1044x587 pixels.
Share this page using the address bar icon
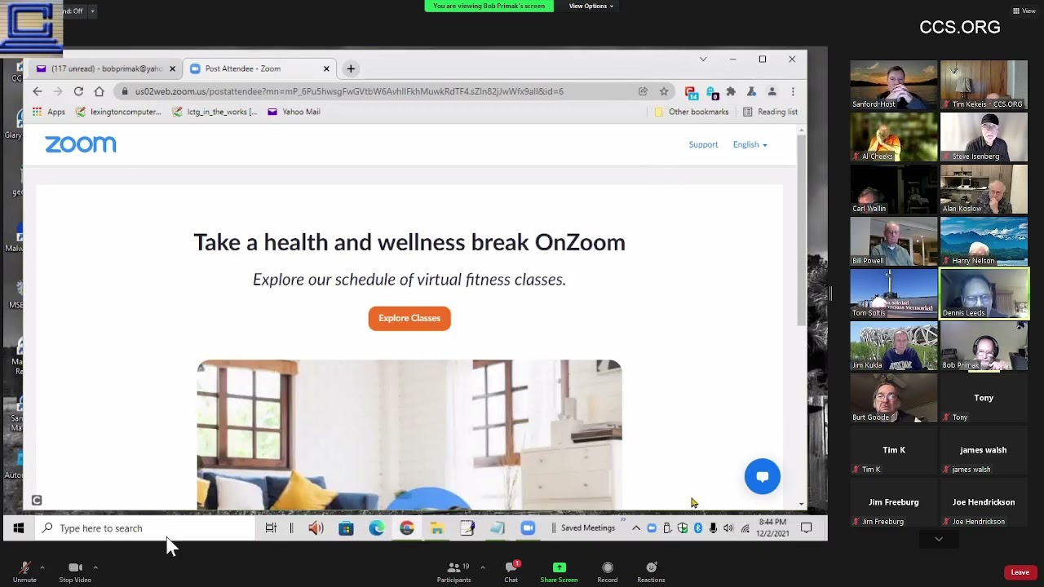click(x=643, y=91)
